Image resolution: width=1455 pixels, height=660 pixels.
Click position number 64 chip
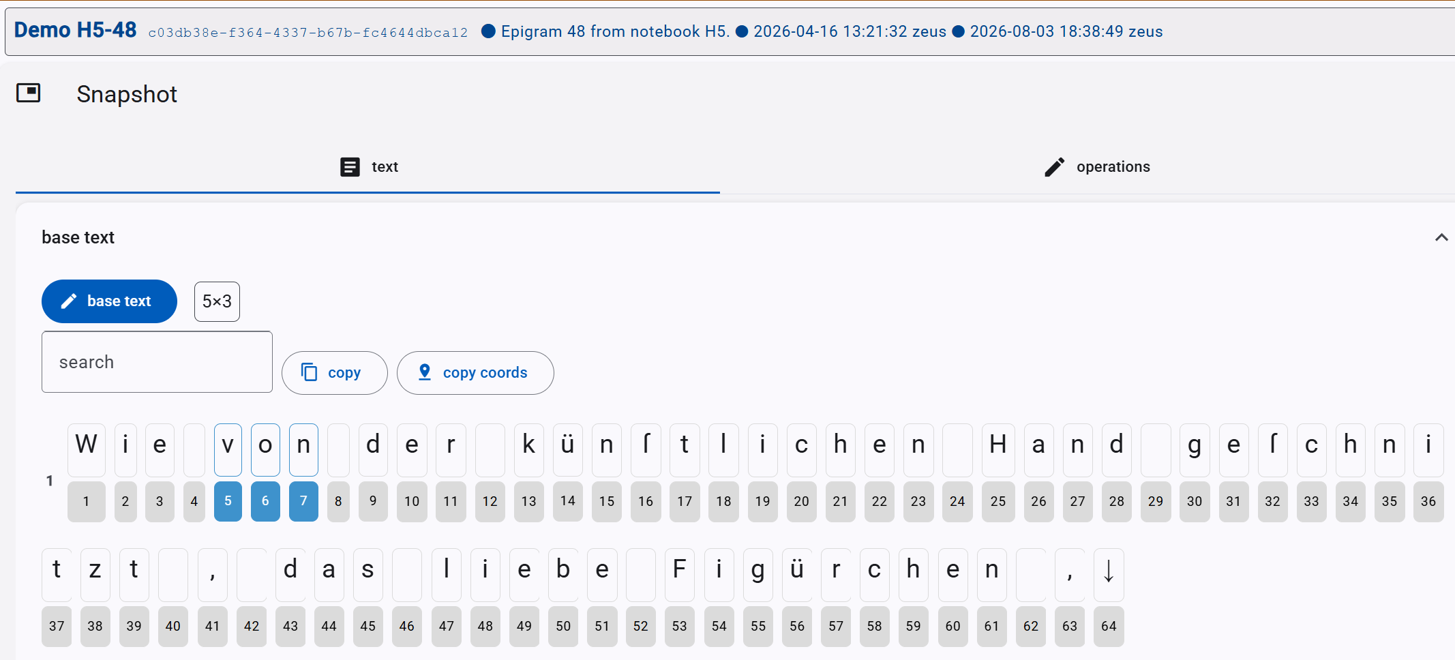1109,626
